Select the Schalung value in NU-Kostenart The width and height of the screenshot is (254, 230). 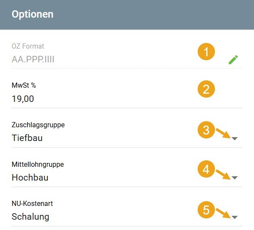(31, 217)
